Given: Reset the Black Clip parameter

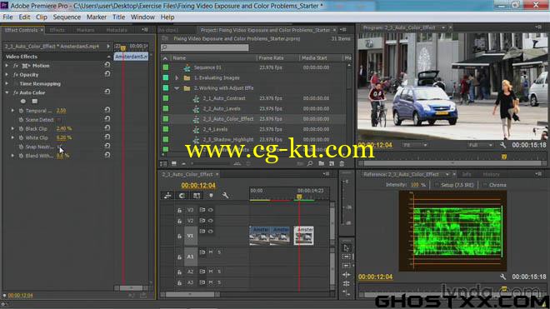Looking at the screenshot, I should point(107,128).
